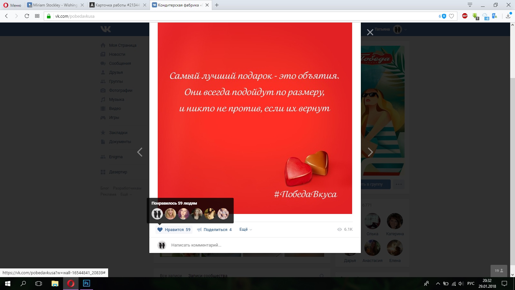Switch the РУС input language indicator

471,284
